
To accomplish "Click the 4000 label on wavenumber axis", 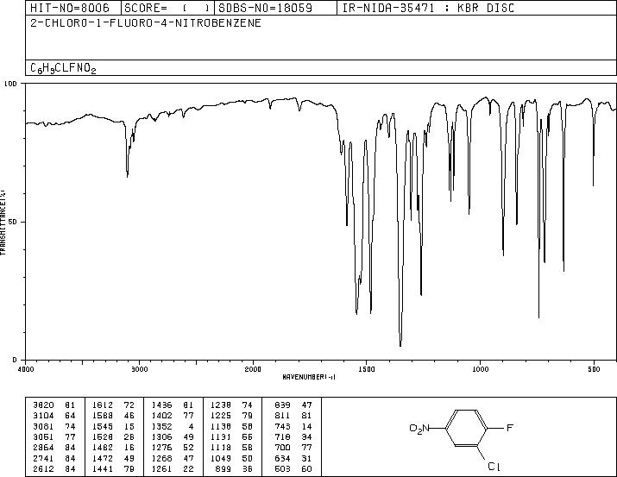I will [x=26, y=369].
